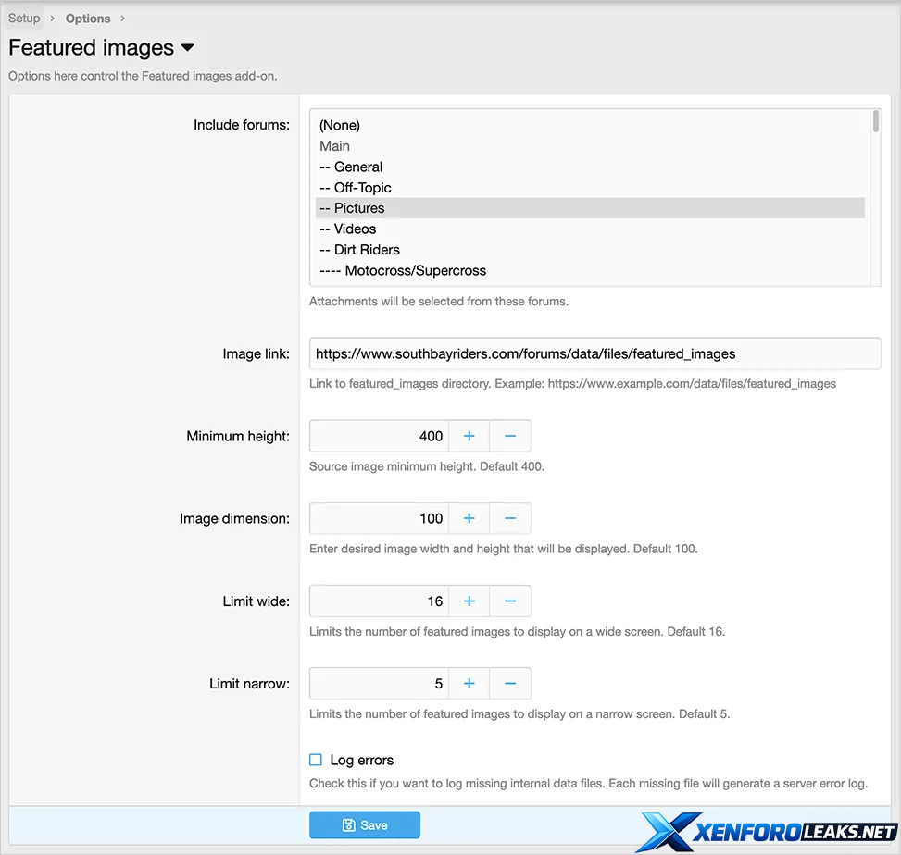Open the Featured images title dropdown

coord(187,48)
